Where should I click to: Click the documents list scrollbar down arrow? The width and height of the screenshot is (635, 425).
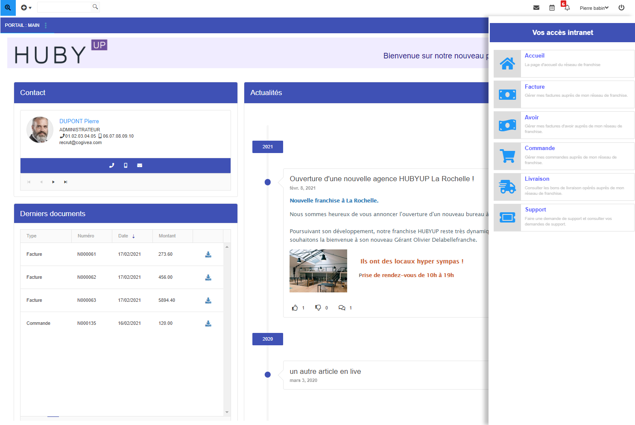pyautogui.click(x=227, y=412)
